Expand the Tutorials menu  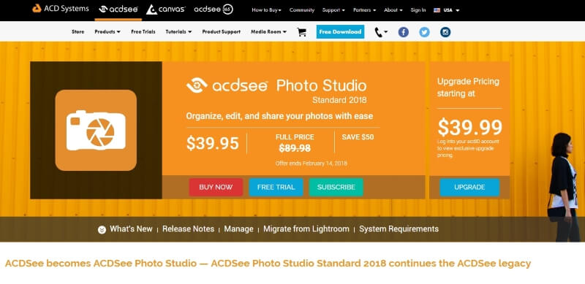click(x=178, y=32)
